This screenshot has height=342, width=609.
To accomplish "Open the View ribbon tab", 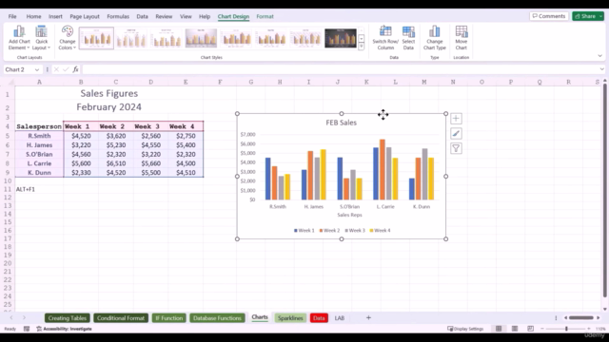I will click(186, 16).
